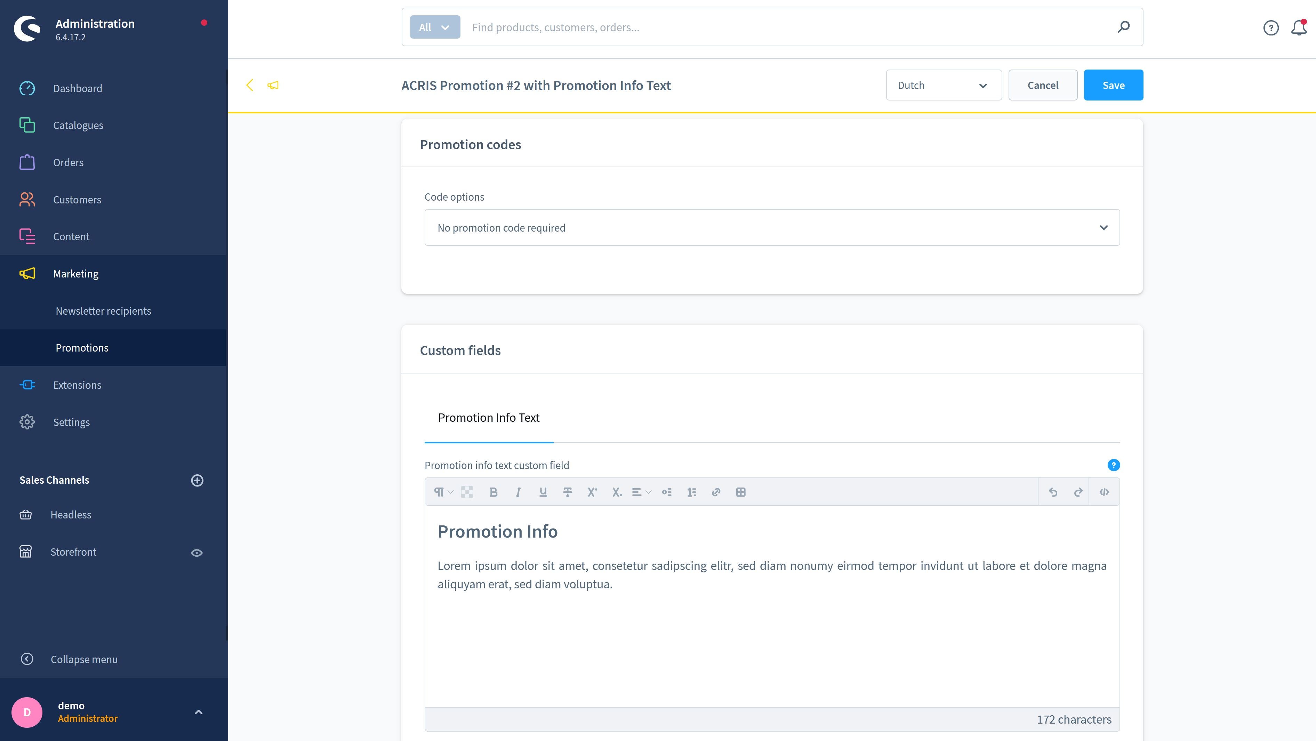Click the search magnifier icon
1316x741 pixels.
click(1123, 26)
